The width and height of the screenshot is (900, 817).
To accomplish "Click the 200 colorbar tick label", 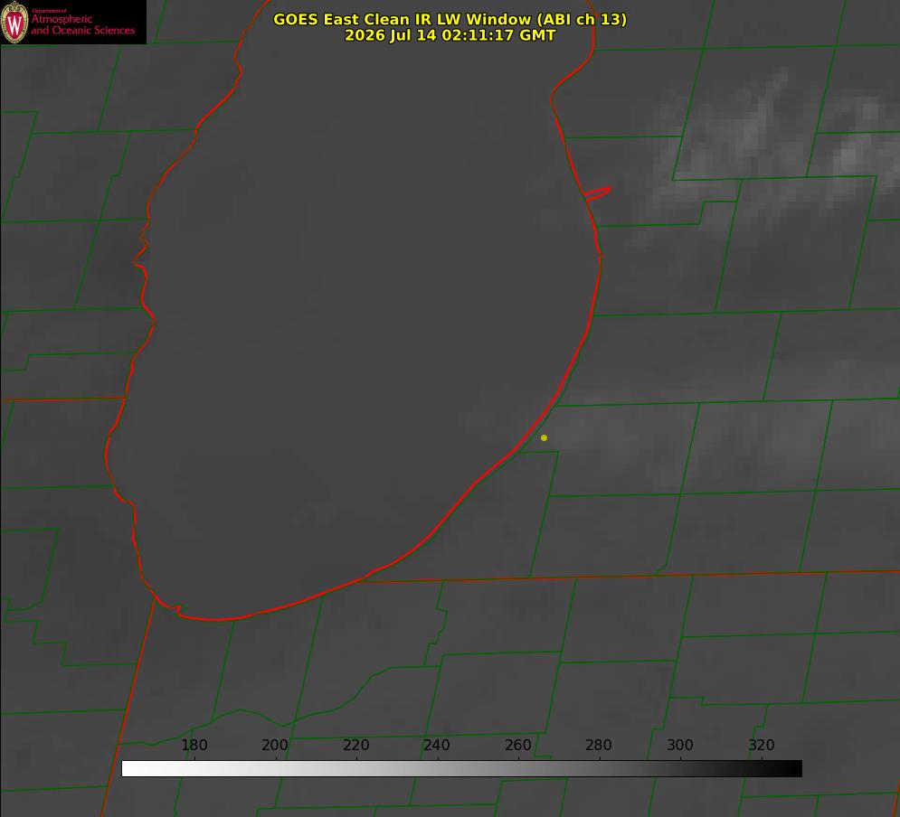I will pos(275,745).
